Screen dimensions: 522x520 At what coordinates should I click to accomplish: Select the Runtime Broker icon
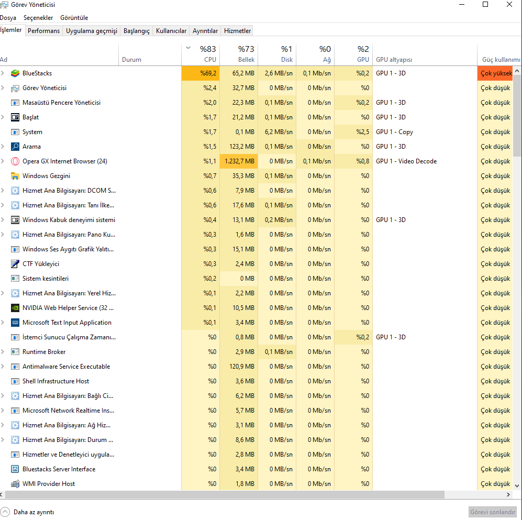15,351
